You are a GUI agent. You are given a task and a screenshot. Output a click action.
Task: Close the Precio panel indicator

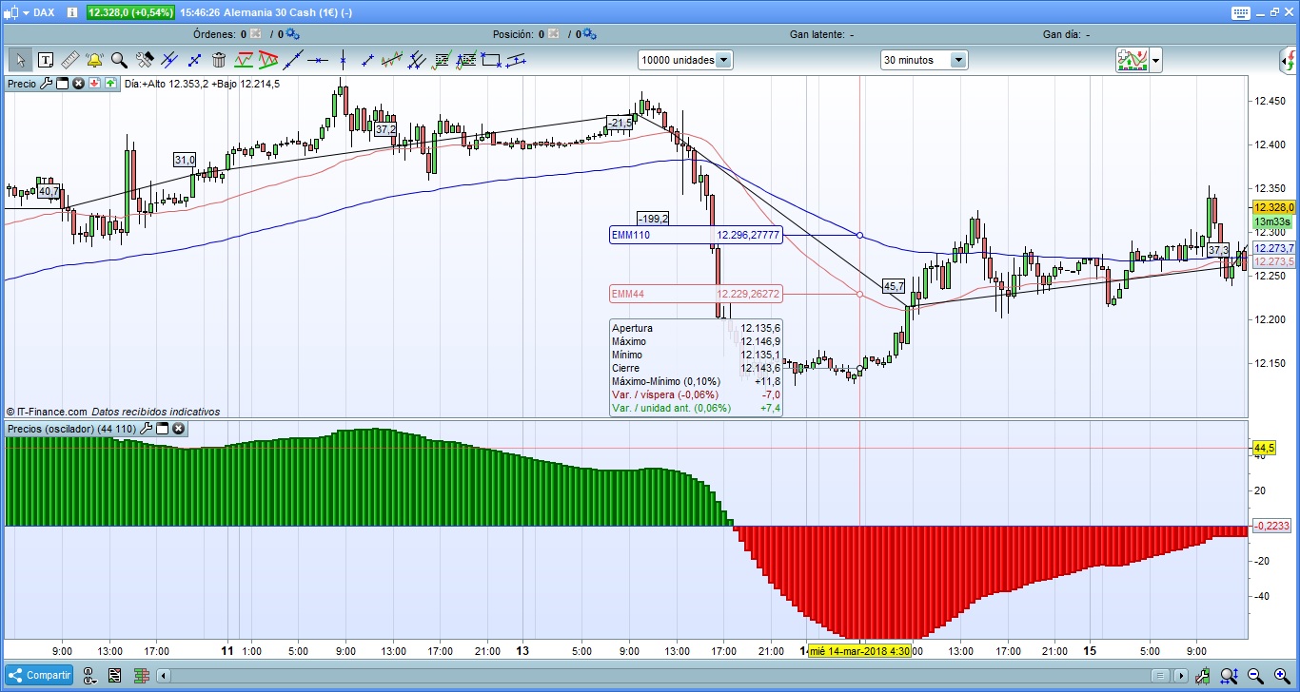tap(78, 84)
